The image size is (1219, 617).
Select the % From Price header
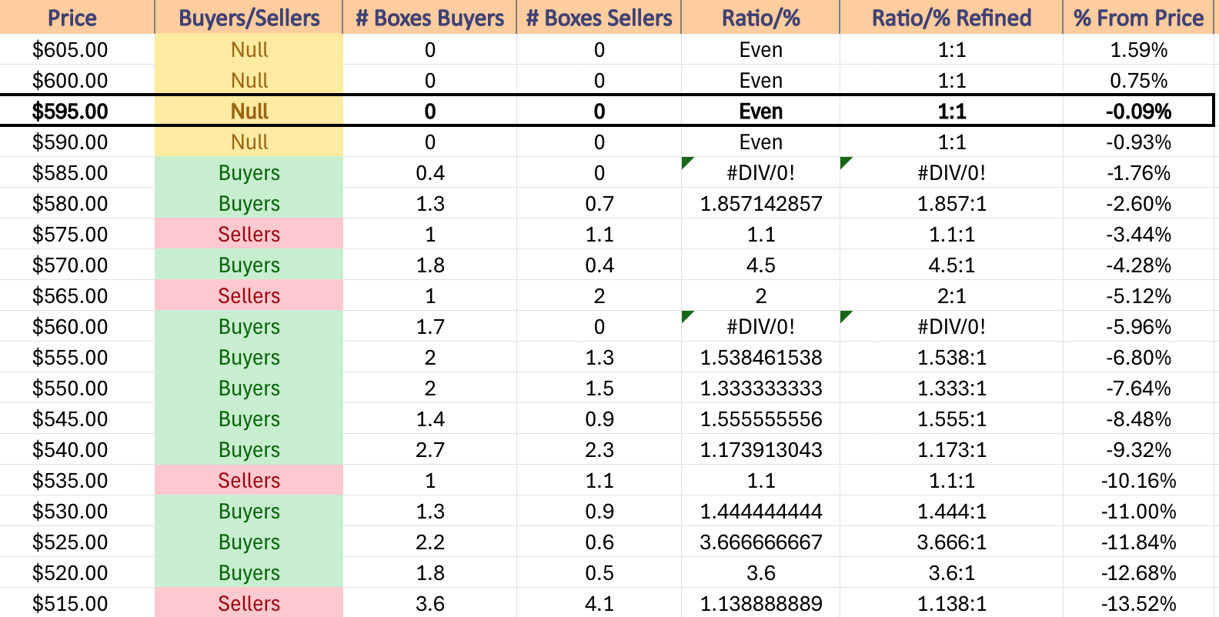1138,17
